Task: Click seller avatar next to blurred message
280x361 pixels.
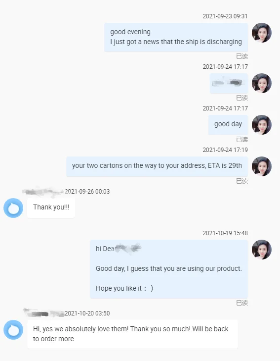Action: [x=262, y=83]
